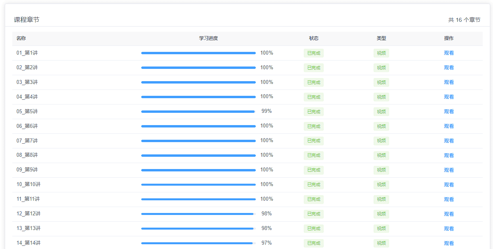Click 观看 for 14_第14讲

pyautogui.click(x=449, y=243)
